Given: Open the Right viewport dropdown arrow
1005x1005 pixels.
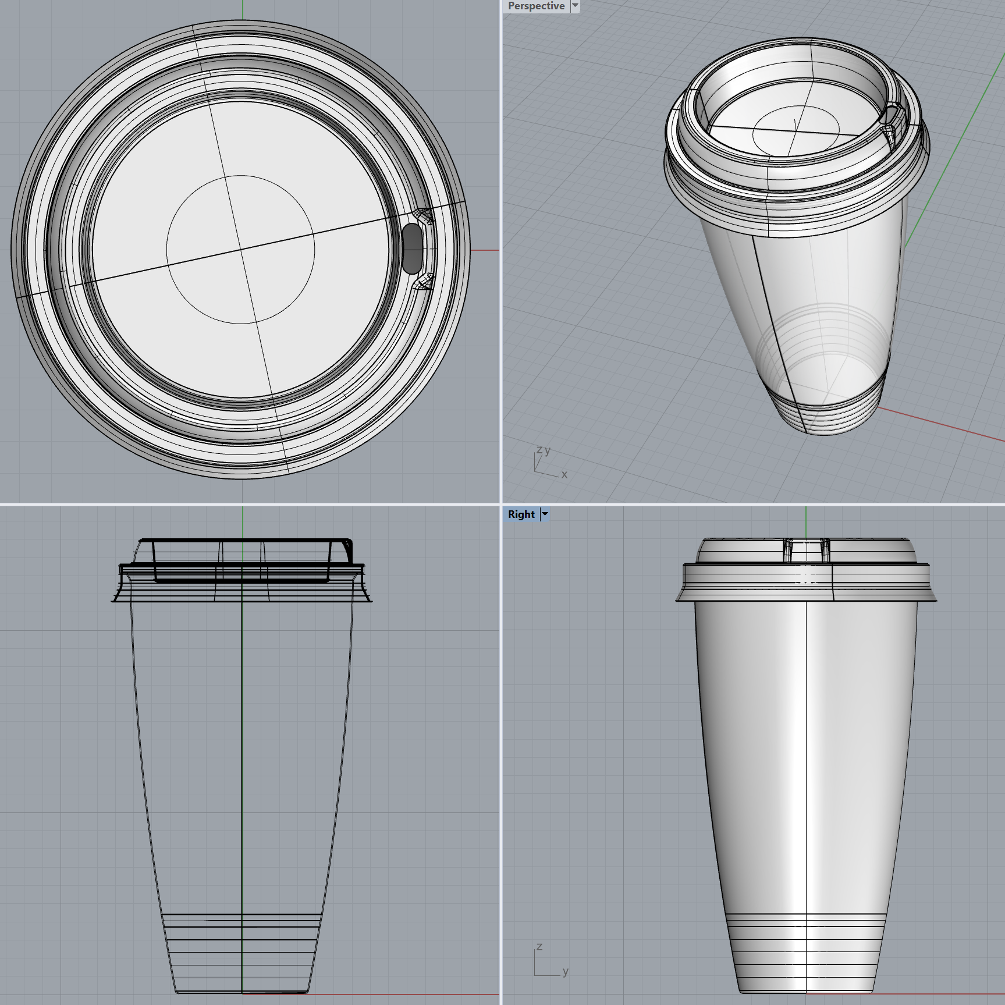Looking at the screenshot, I should point(545,514).
